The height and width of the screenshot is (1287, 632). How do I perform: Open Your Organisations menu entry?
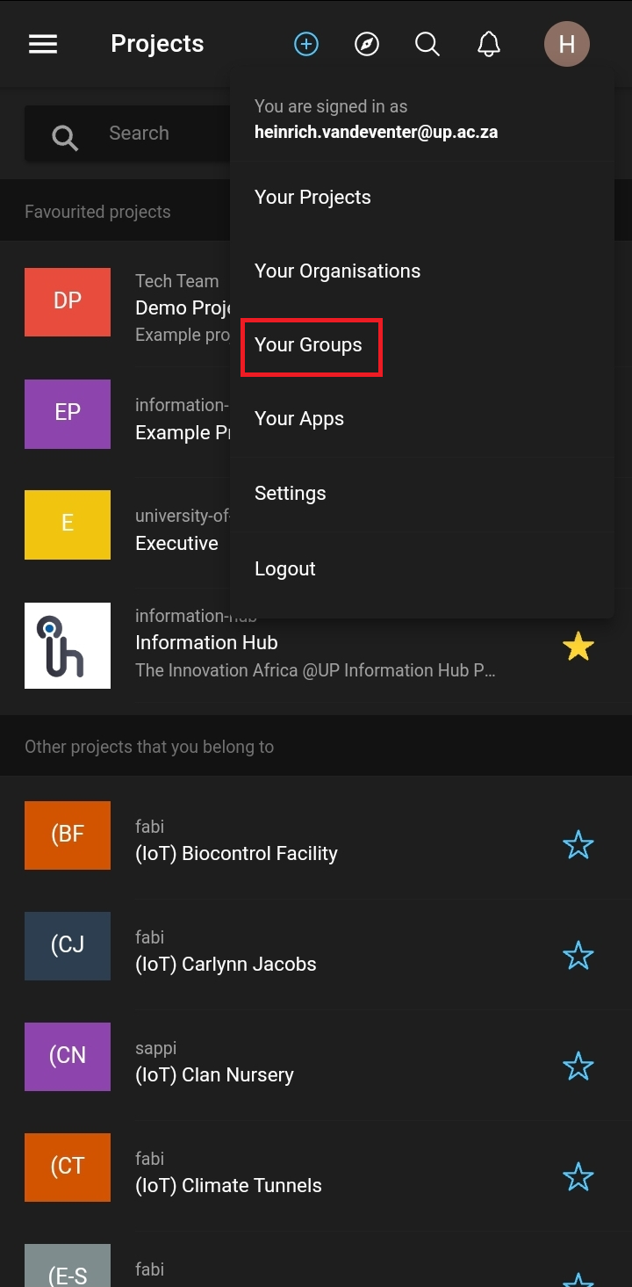pos(337,271)
